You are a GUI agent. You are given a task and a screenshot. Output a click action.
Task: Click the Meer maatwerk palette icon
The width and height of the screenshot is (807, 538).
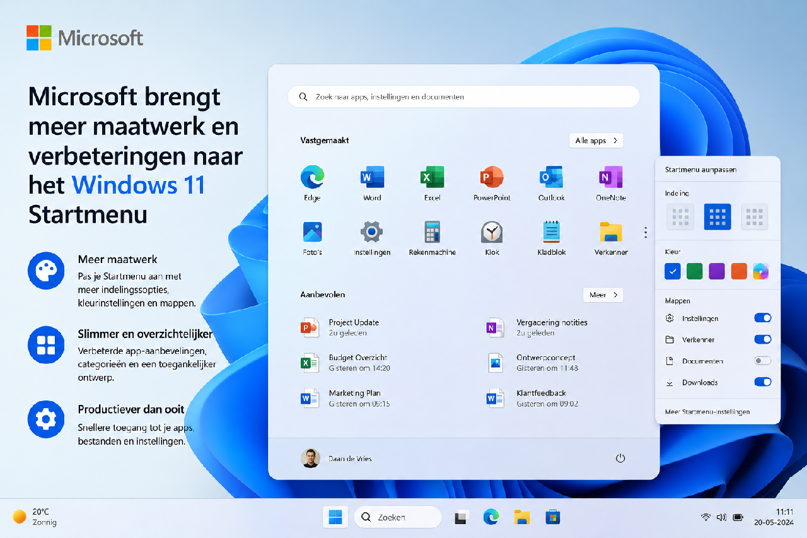(x=46, y=271)
